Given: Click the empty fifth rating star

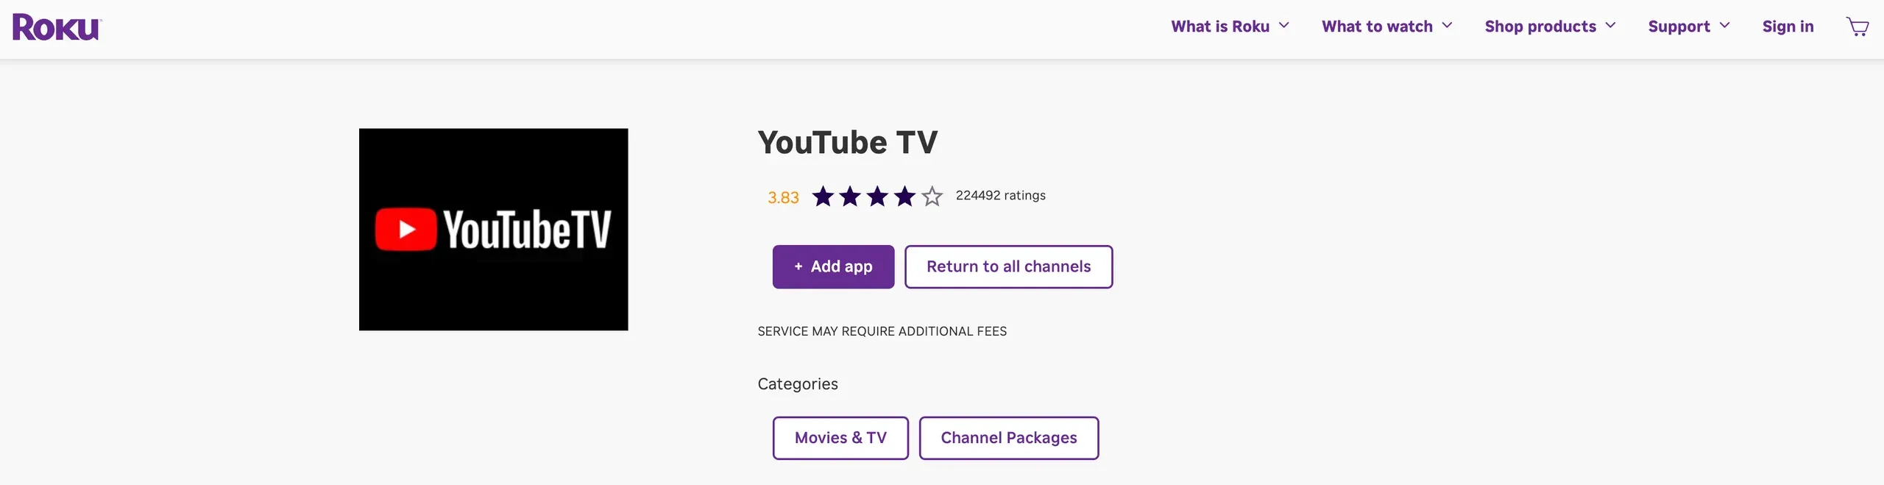Looking at the screenshot, I should [x=932, y=197].
